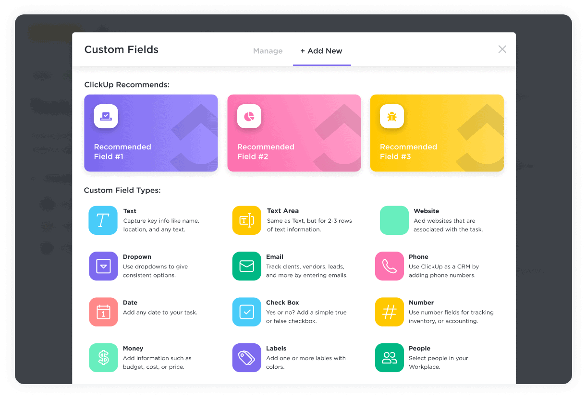Click the Check Box title label

pos(282,302)
